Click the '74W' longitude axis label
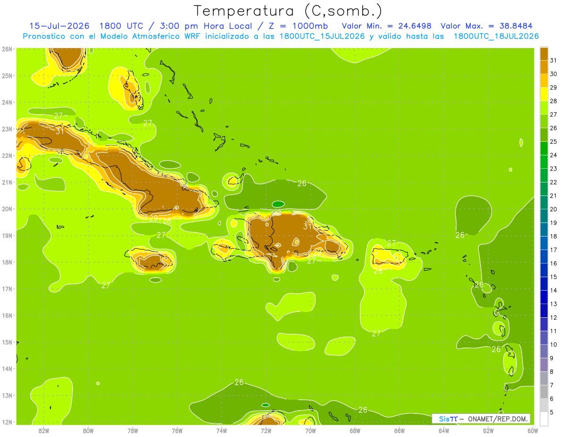 click(x=222, y=430)
